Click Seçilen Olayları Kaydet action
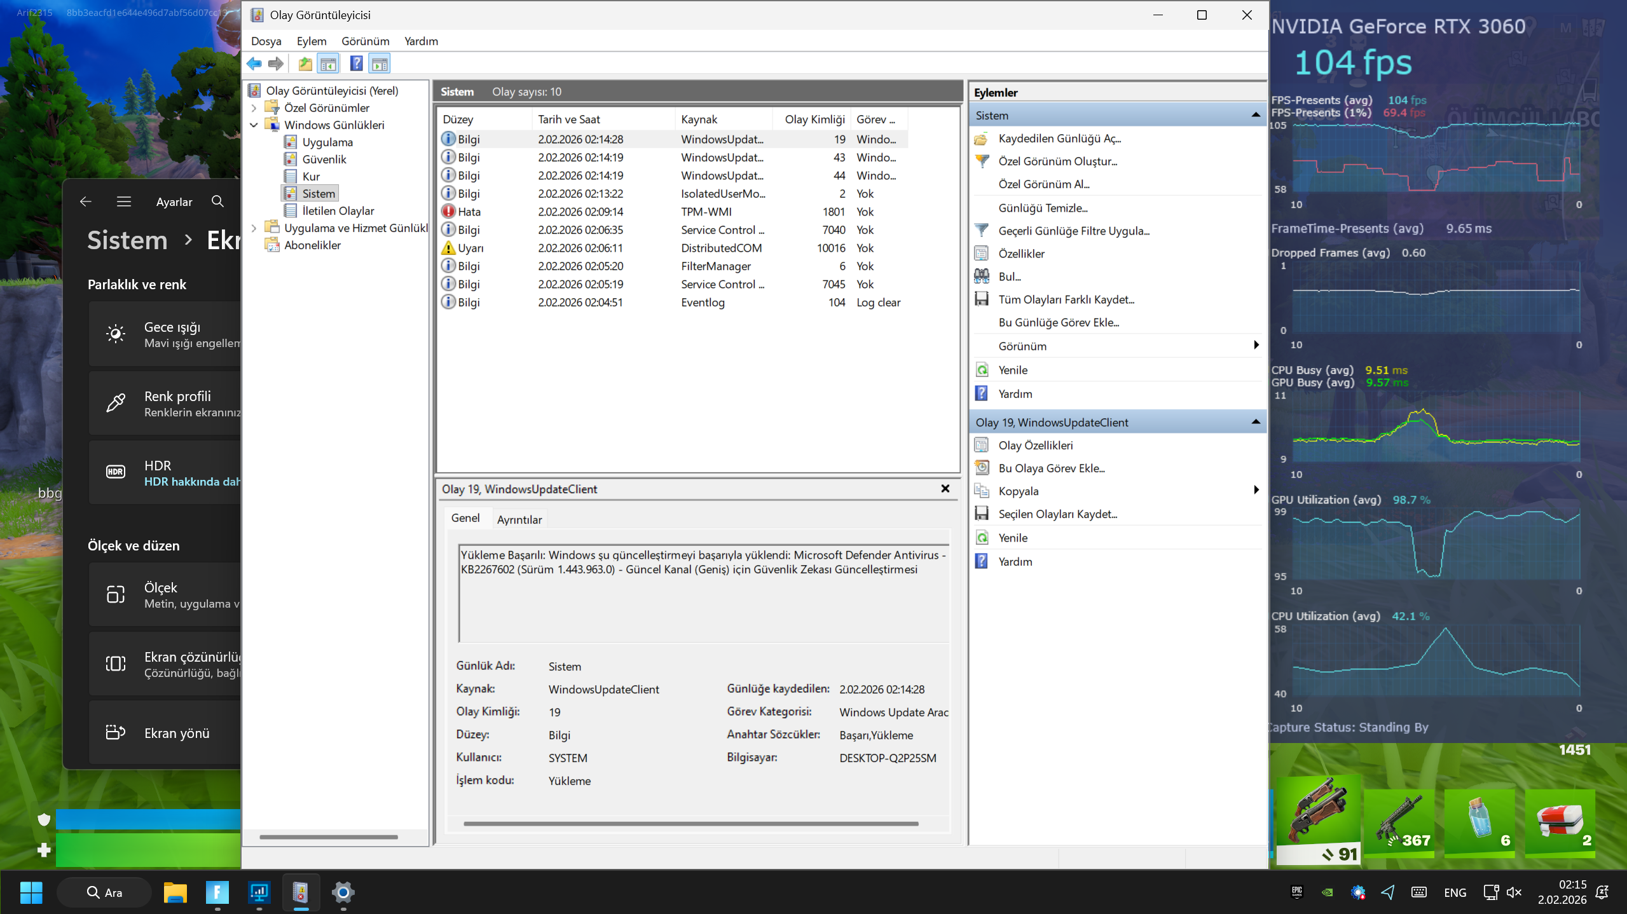Viewport: 1627px width, 914px height. point(1057,514)
